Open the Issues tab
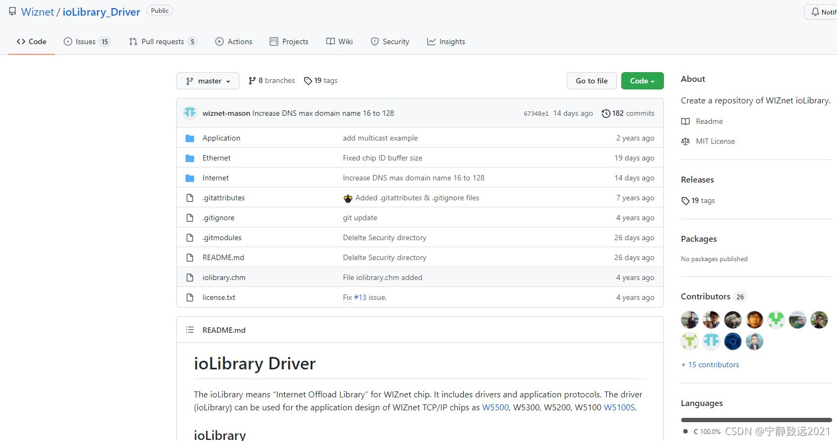The image size is (837, 441). coord(87,41)
